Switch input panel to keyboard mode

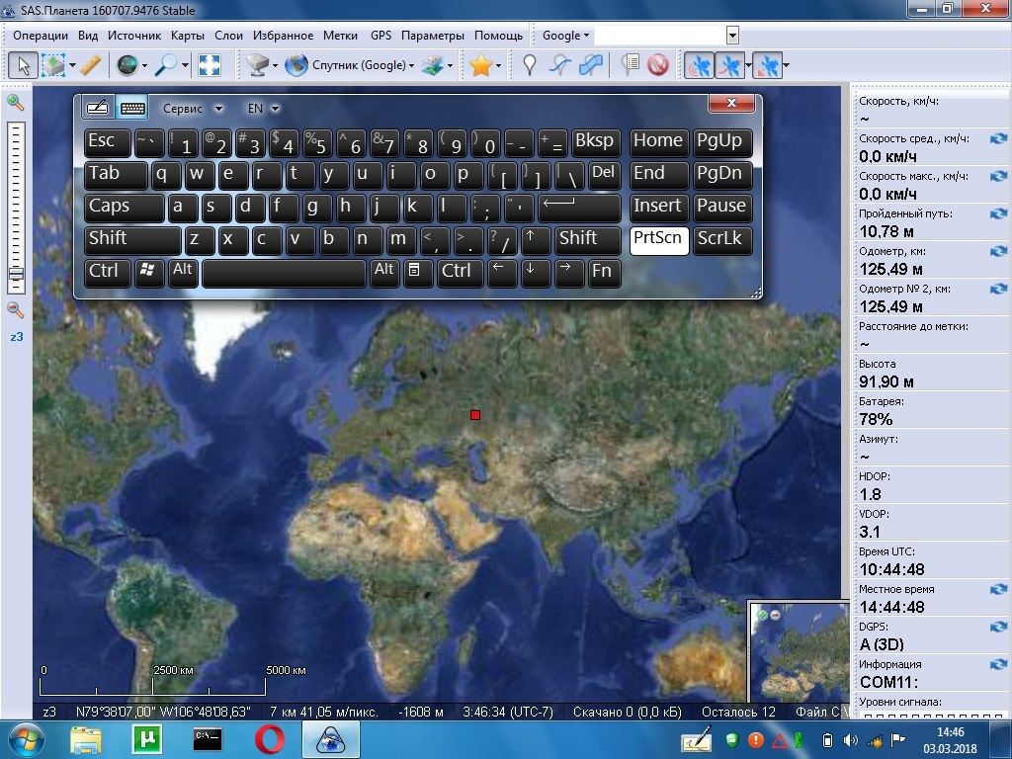click(x=132, y=108)
